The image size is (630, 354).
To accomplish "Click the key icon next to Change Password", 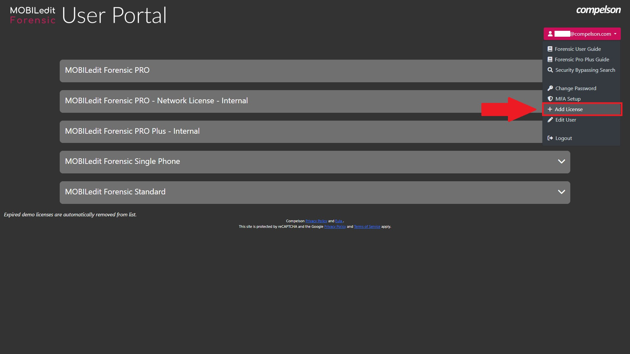I will click(550, 88).
